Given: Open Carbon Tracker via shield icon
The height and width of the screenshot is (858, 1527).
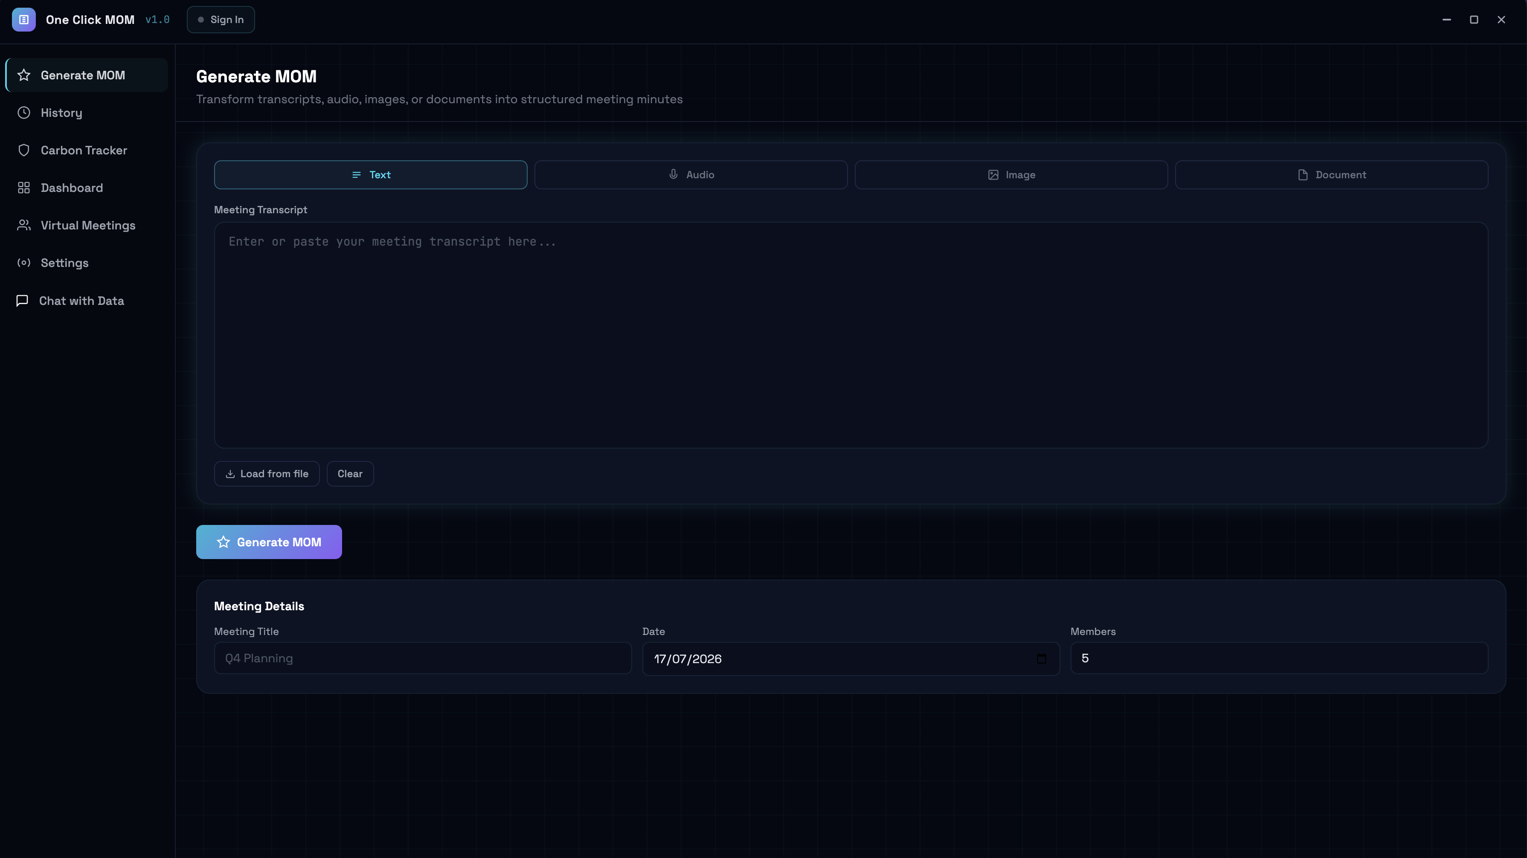Looking at the screenshot, I should click(x=24, y=150).
